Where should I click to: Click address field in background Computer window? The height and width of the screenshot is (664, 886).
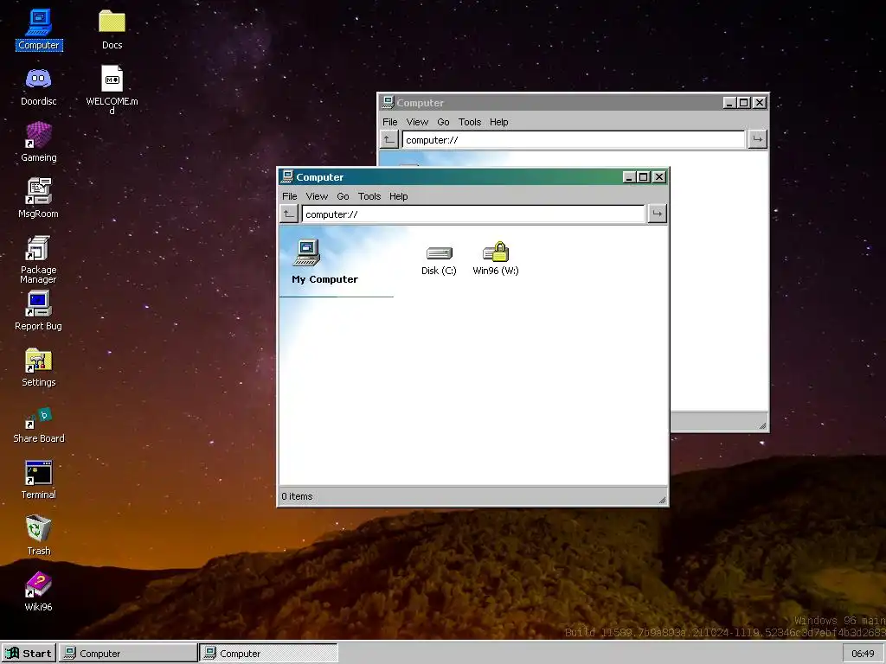(x=574, y=139)
